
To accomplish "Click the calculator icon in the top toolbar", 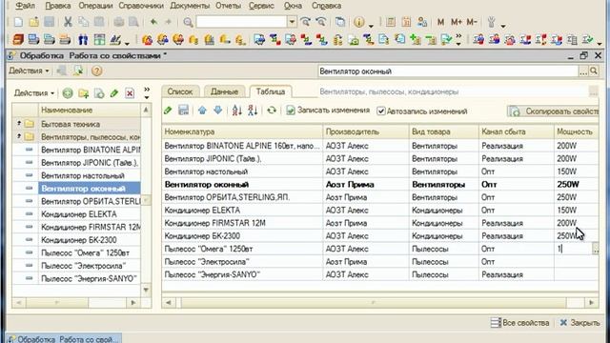I will tap(391, 22).
